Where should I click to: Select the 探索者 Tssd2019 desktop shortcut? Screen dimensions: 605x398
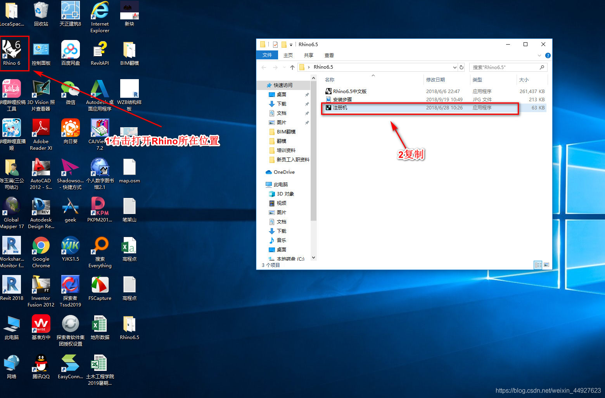pos(71,291)
